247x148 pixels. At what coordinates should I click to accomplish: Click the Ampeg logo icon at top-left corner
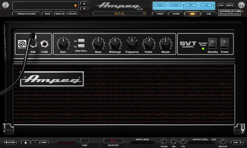(6, 5)
